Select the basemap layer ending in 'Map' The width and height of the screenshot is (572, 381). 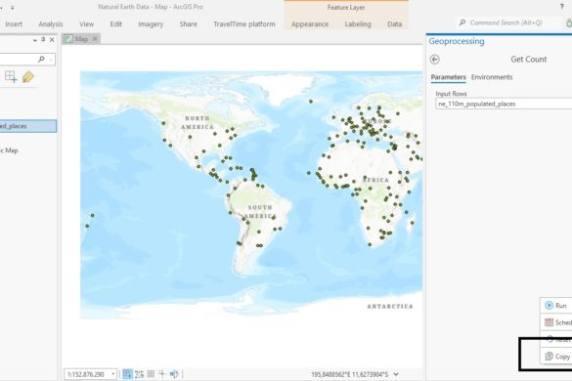click(9, 150)
